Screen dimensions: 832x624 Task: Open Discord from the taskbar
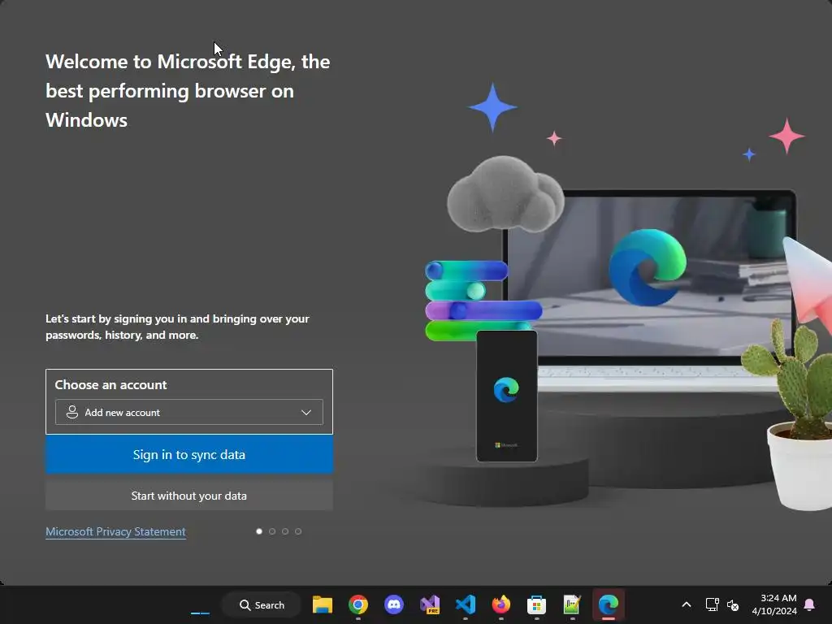pos(394,604)
